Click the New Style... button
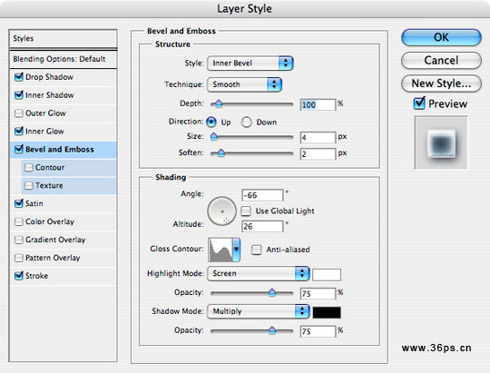The image size is (490, 373). coord(441,83)
